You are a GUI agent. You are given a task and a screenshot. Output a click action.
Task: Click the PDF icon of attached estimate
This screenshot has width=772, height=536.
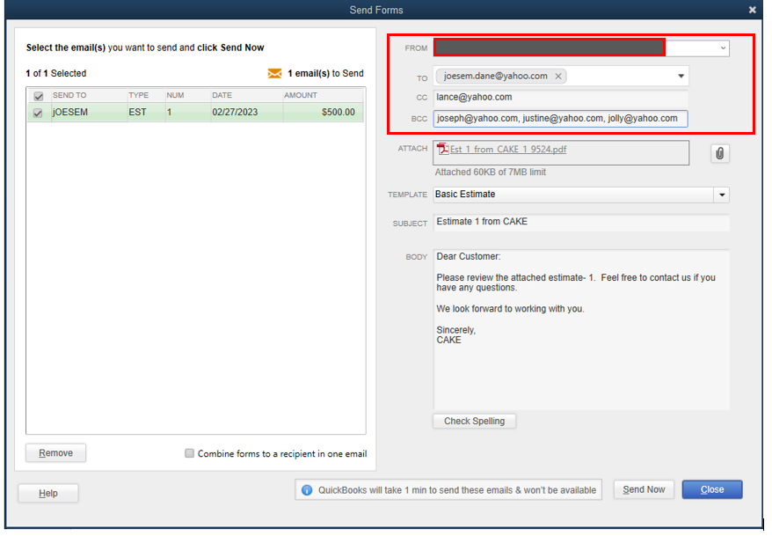point(442,149)
